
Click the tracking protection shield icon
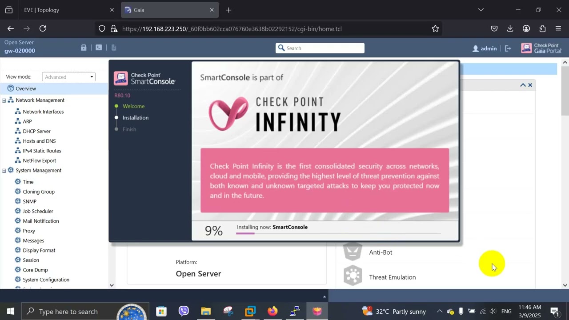(x=102, y=28)
